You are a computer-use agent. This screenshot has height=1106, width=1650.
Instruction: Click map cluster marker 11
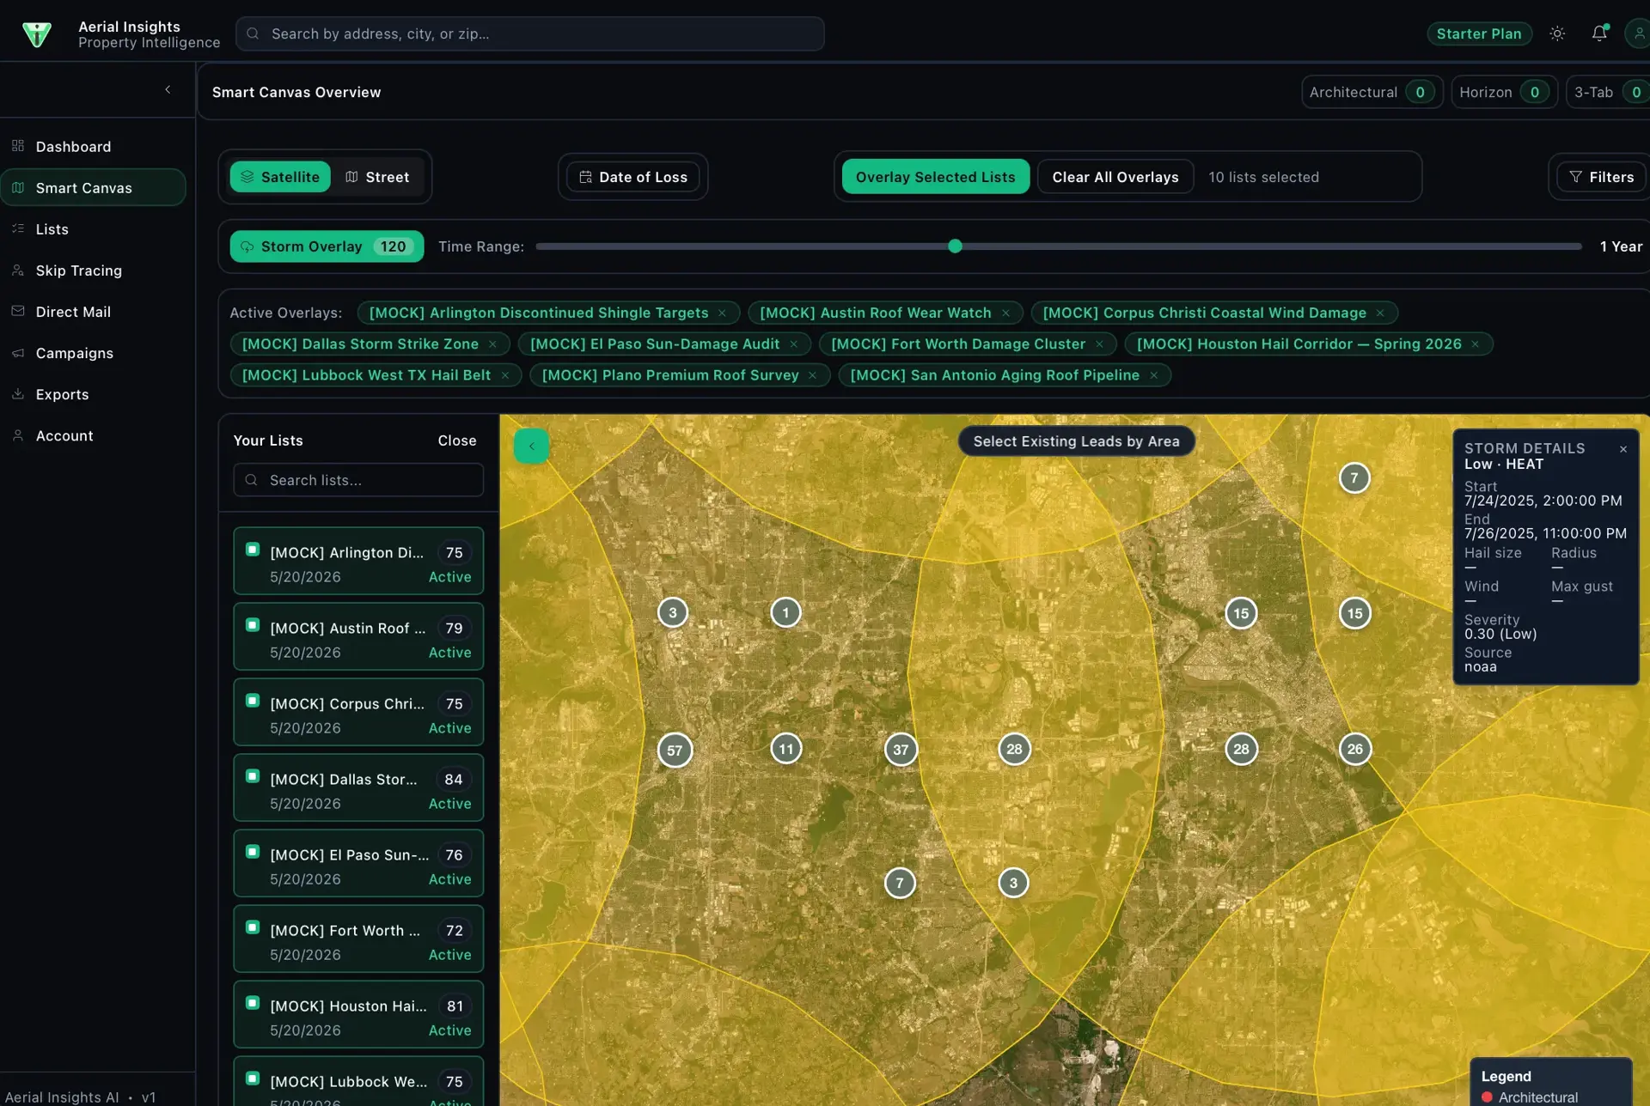pos(786,749)
